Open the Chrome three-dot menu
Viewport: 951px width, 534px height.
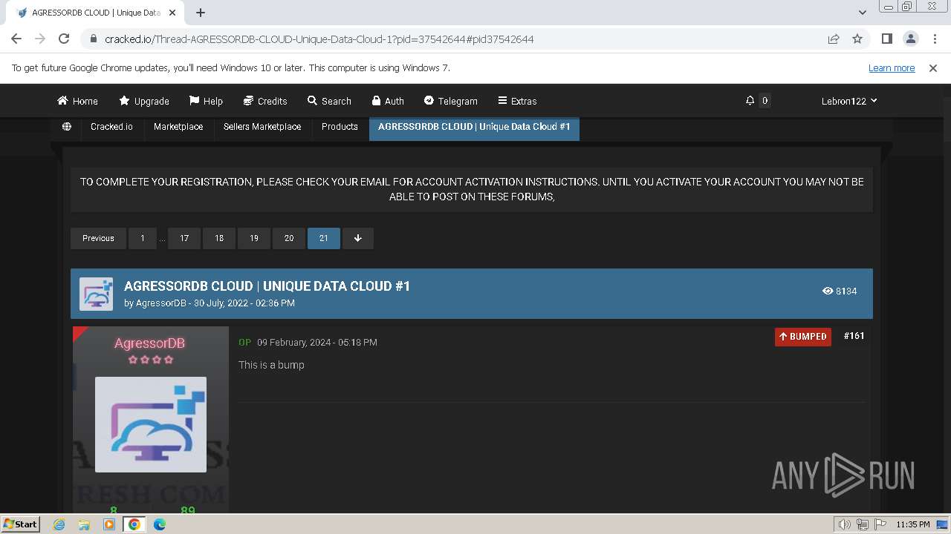[x=934, y=39]
